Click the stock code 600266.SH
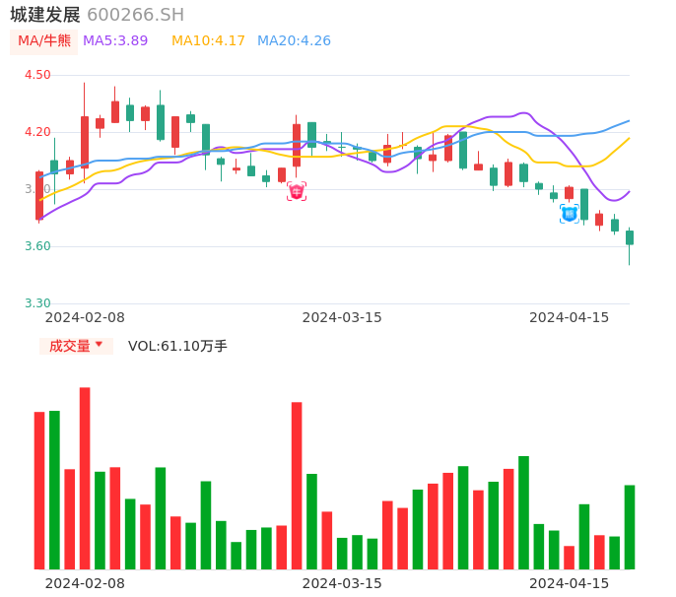The height and width of the screenshot is (597, 676). pyautogui.click(x=135, y=15)
